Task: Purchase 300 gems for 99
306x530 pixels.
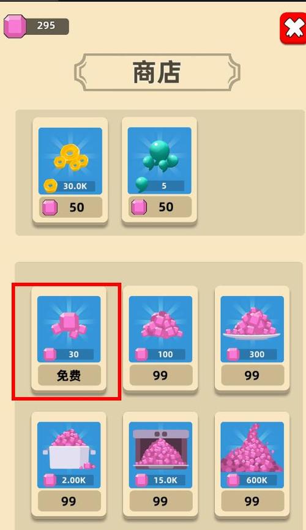Action: point(253,375)
